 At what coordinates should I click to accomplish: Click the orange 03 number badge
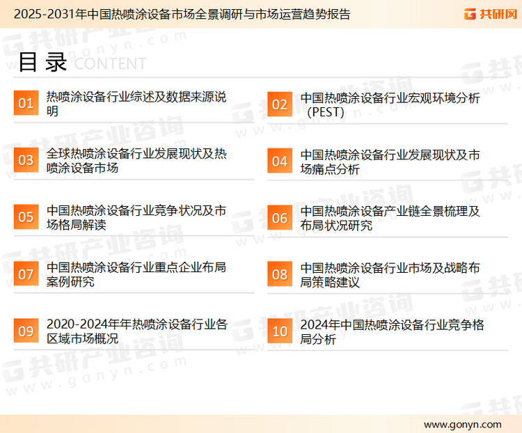pos(26,160)
